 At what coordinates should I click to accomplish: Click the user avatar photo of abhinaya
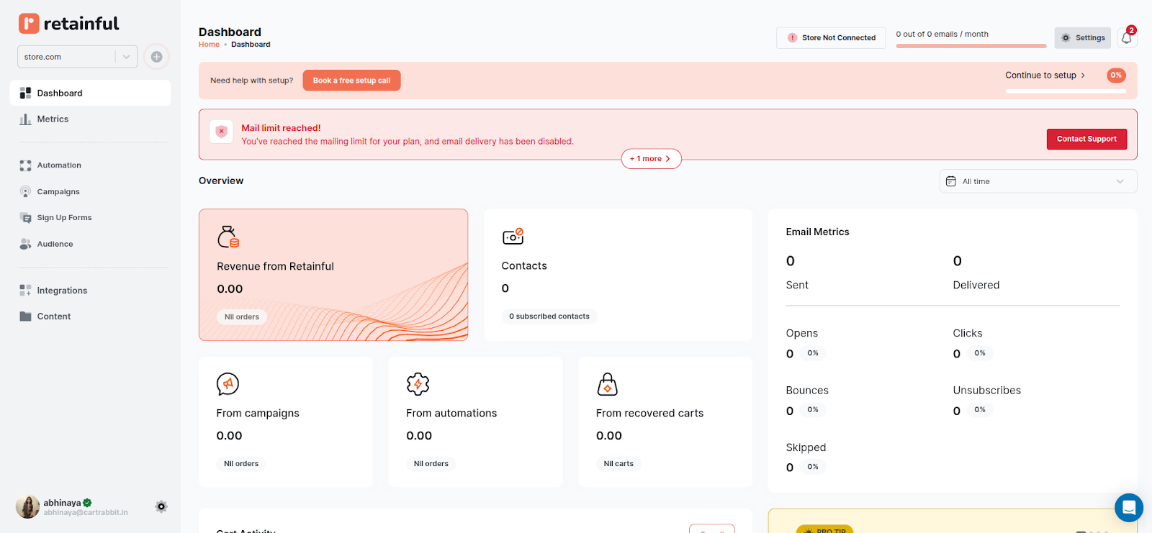click(27, 507)
